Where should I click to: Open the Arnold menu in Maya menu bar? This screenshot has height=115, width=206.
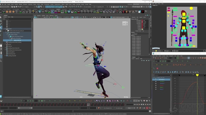point(87,4)
